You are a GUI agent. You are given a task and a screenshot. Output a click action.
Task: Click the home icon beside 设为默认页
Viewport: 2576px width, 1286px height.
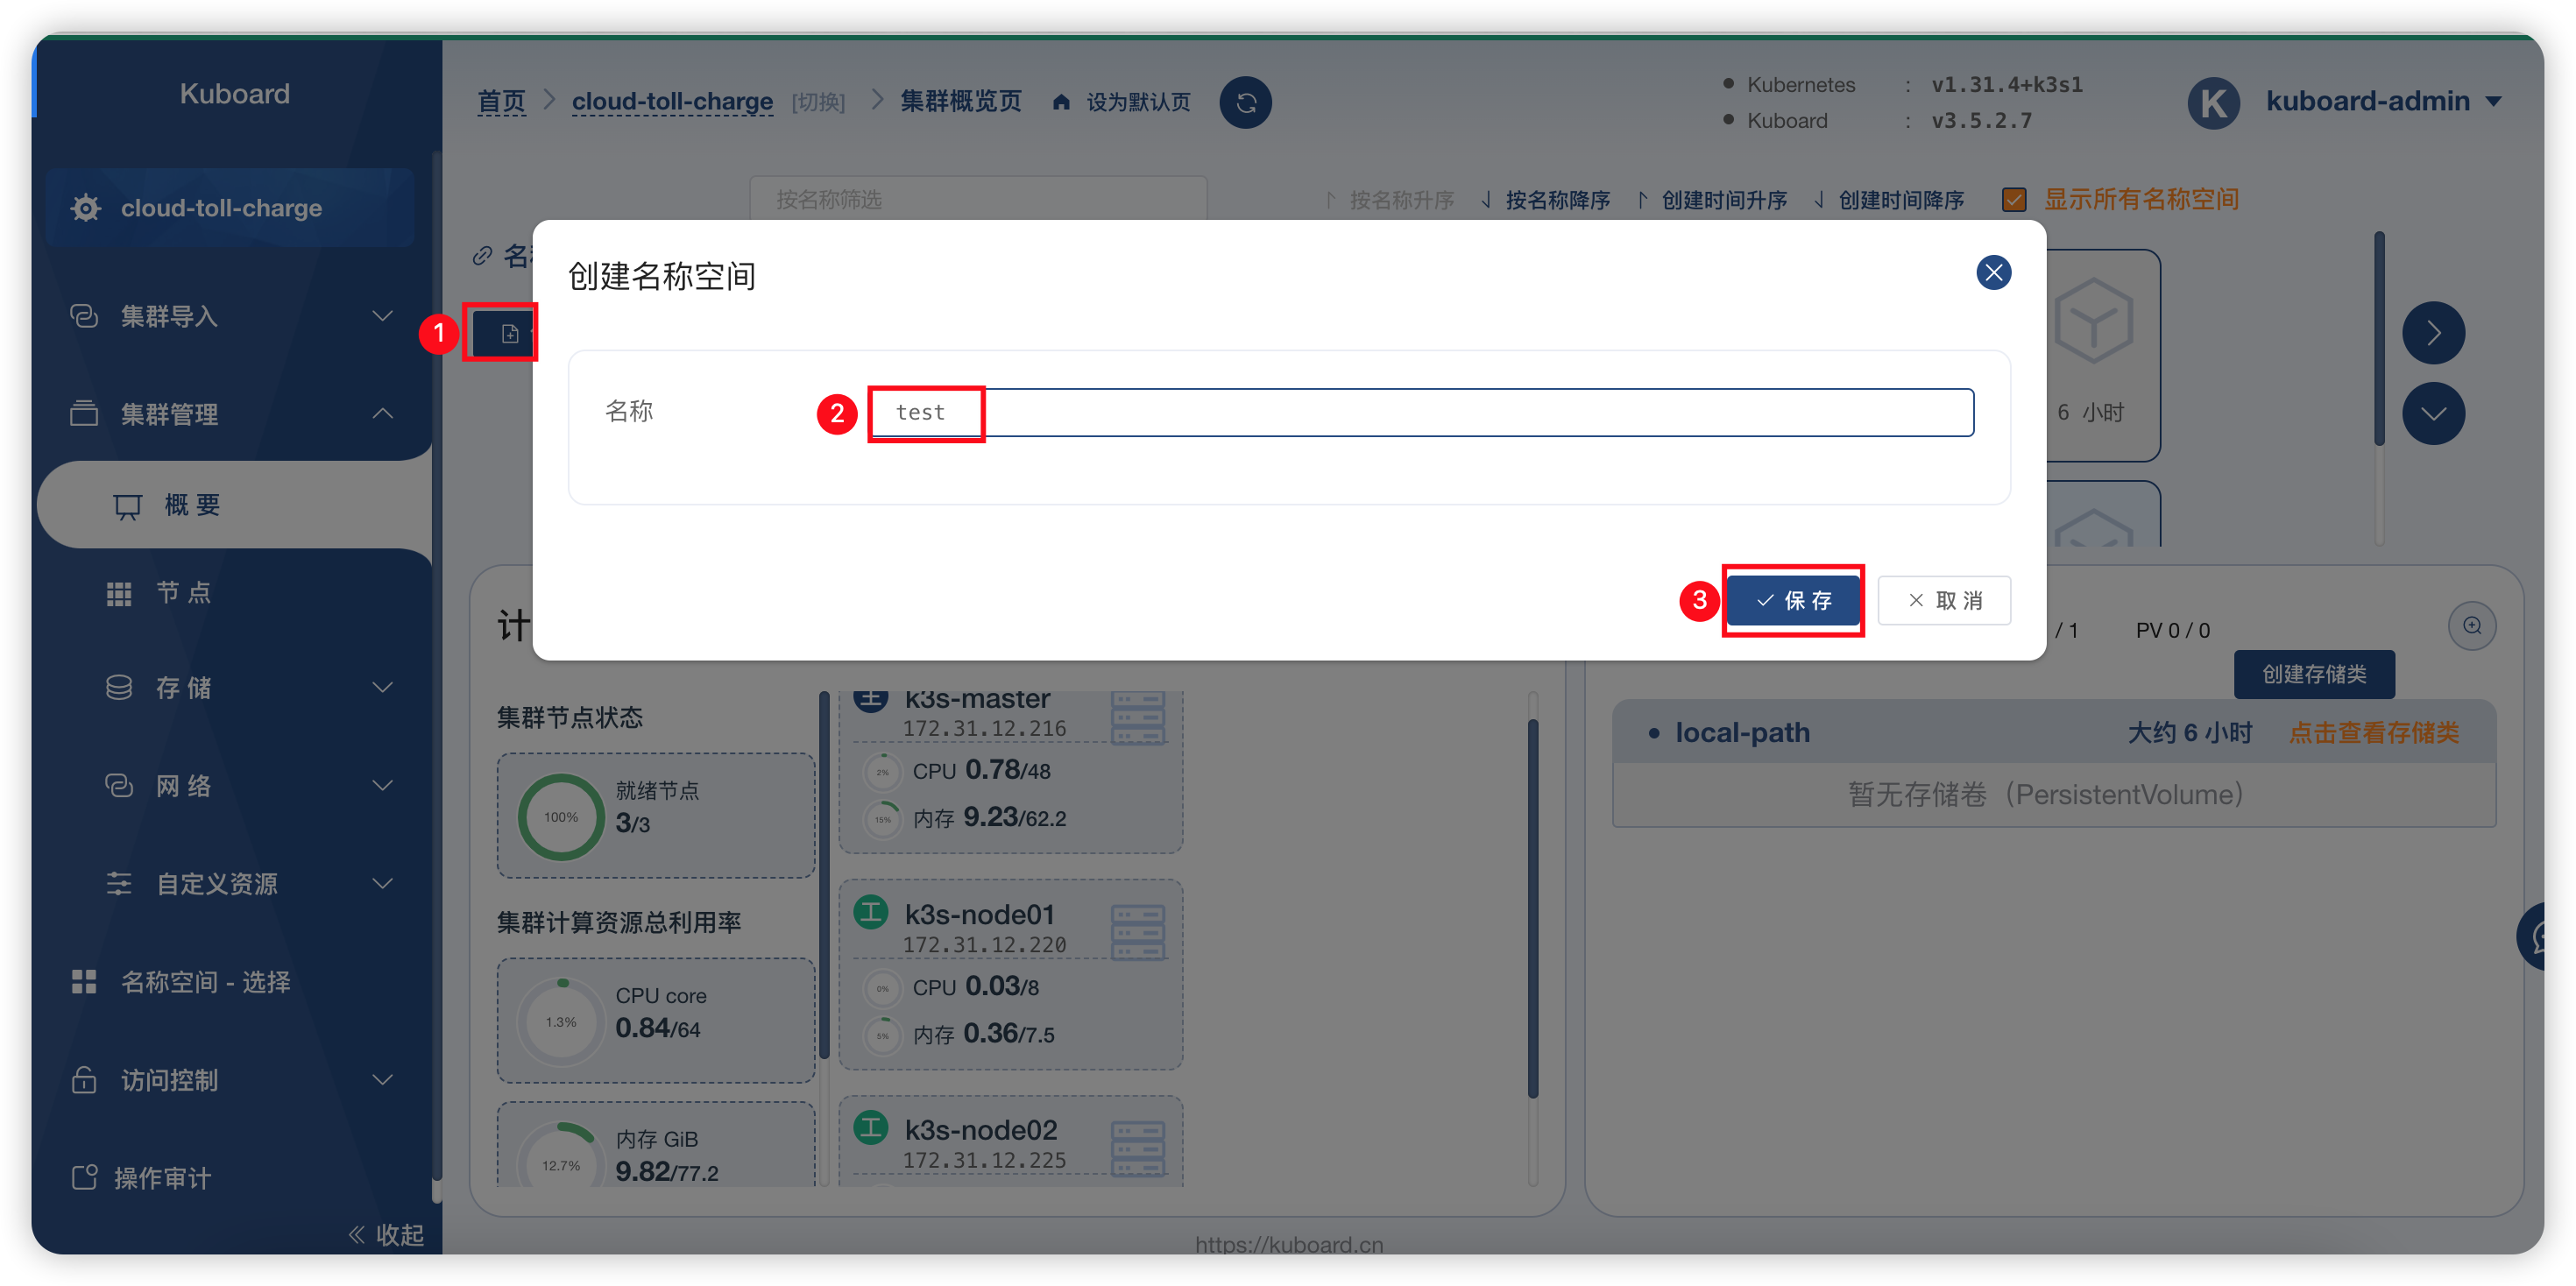(1061, 102)
